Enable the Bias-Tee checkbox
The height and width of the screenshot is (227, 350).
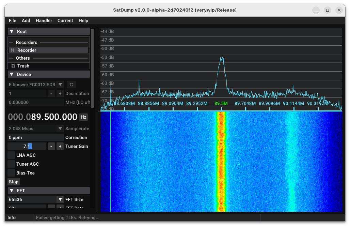(11, 173)
